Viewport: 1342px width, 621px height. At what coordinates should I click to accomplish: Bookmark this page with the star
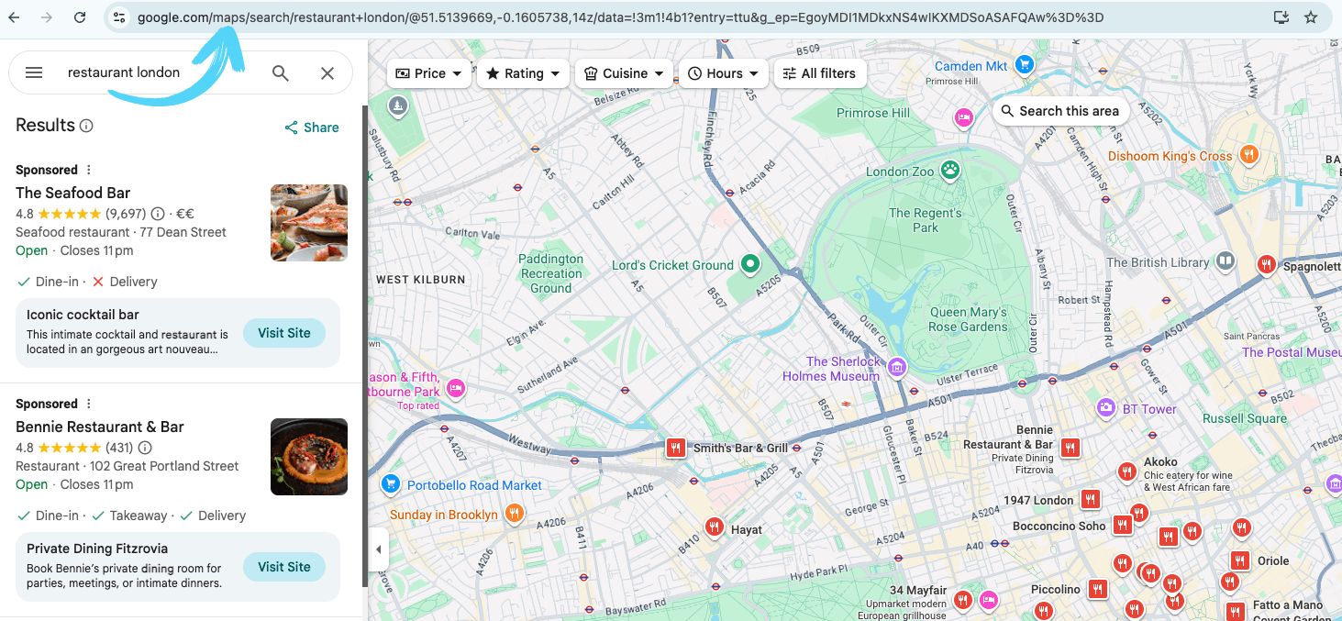coord(1311,17)
